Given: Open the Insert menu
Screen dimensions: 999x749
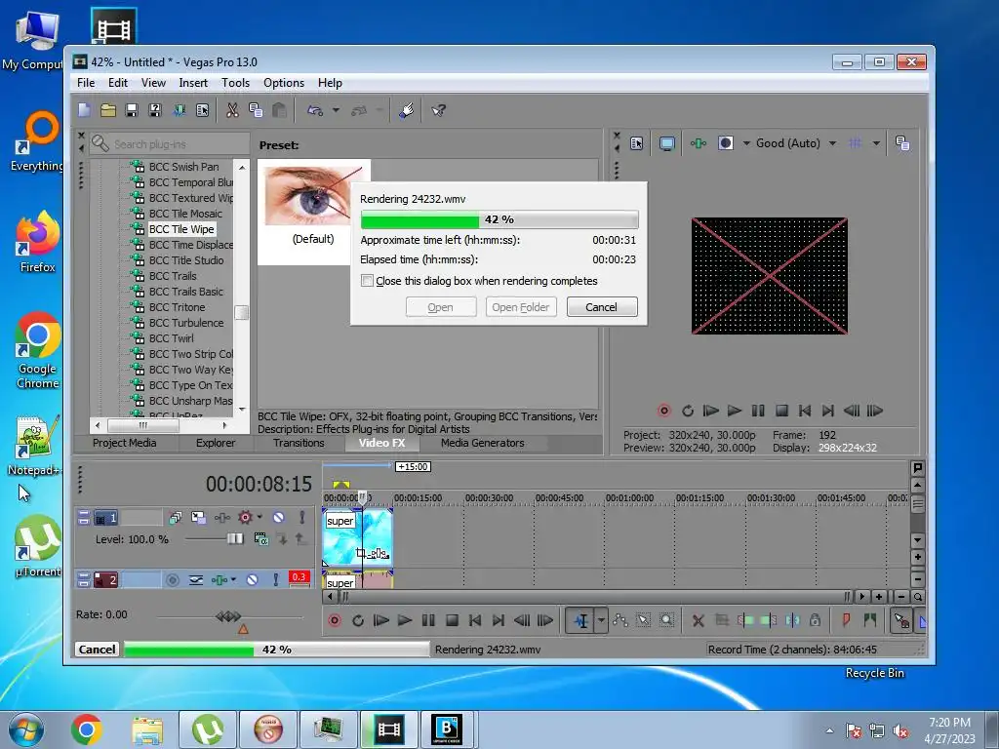Looking at the screenshot, I should (x=193, y=83).
